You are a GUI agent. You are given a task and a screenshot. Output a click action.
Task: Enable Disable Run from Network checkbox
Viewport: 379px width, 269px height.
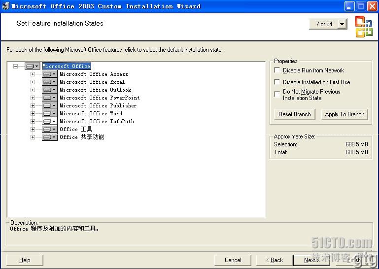point(277,70)
